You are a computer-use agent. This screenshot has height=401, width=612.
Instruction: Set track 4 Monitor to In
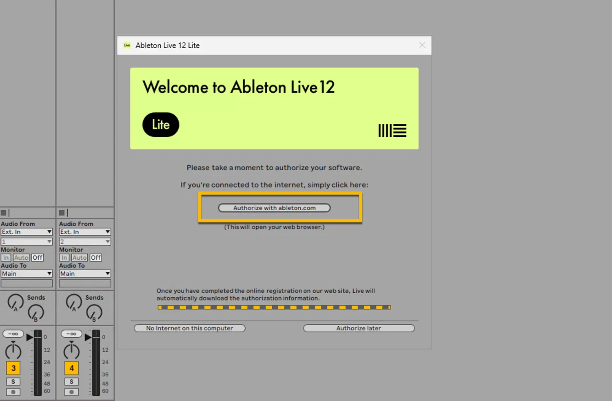click(x=64, y=258)
